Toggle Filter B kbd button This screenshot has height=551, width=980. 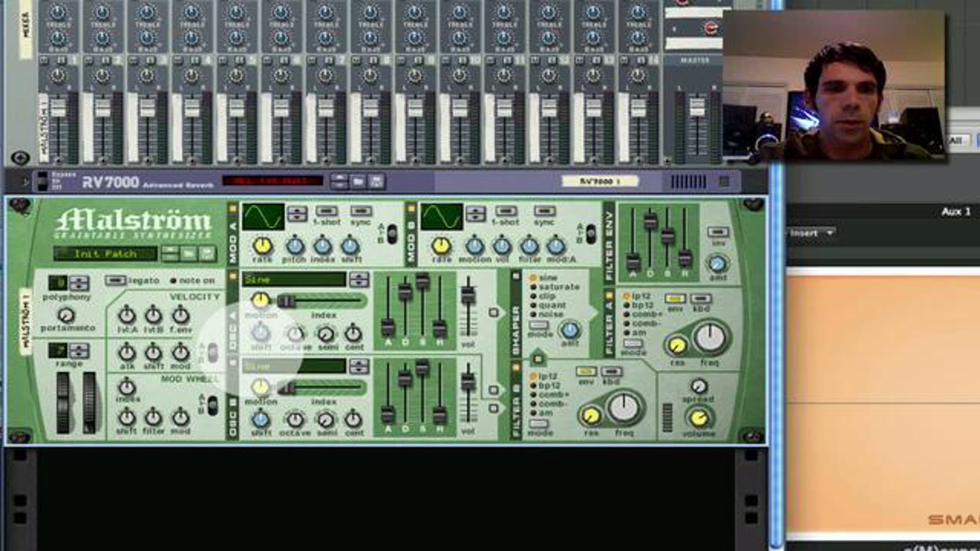click(611, 371)
